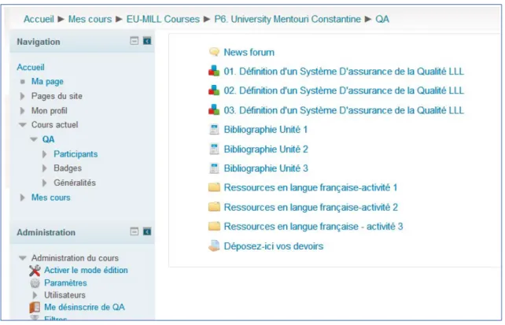Expand the Généralités node arrow
Screen dimensions: 505x325
pyautogui.click(x=45, y=183)
